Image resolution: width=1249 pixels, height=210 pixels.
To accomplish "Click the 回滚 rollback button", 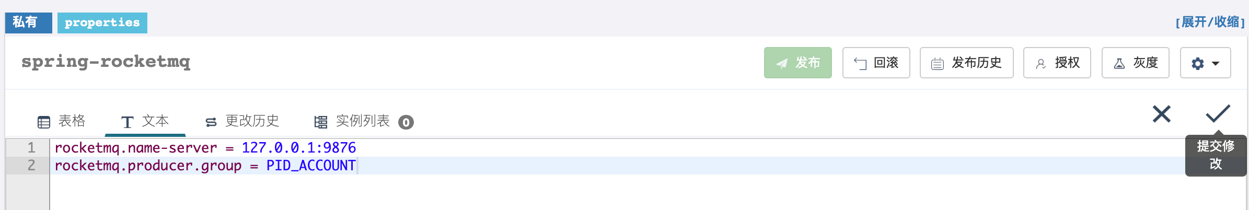I will coord(876,63).
